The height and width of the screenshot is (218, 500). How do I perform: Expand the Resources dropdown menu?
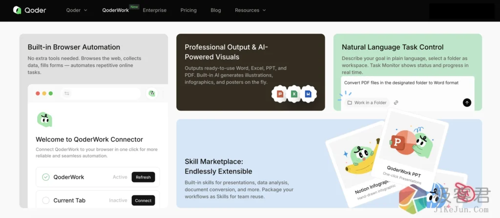[x=250, y=10]
